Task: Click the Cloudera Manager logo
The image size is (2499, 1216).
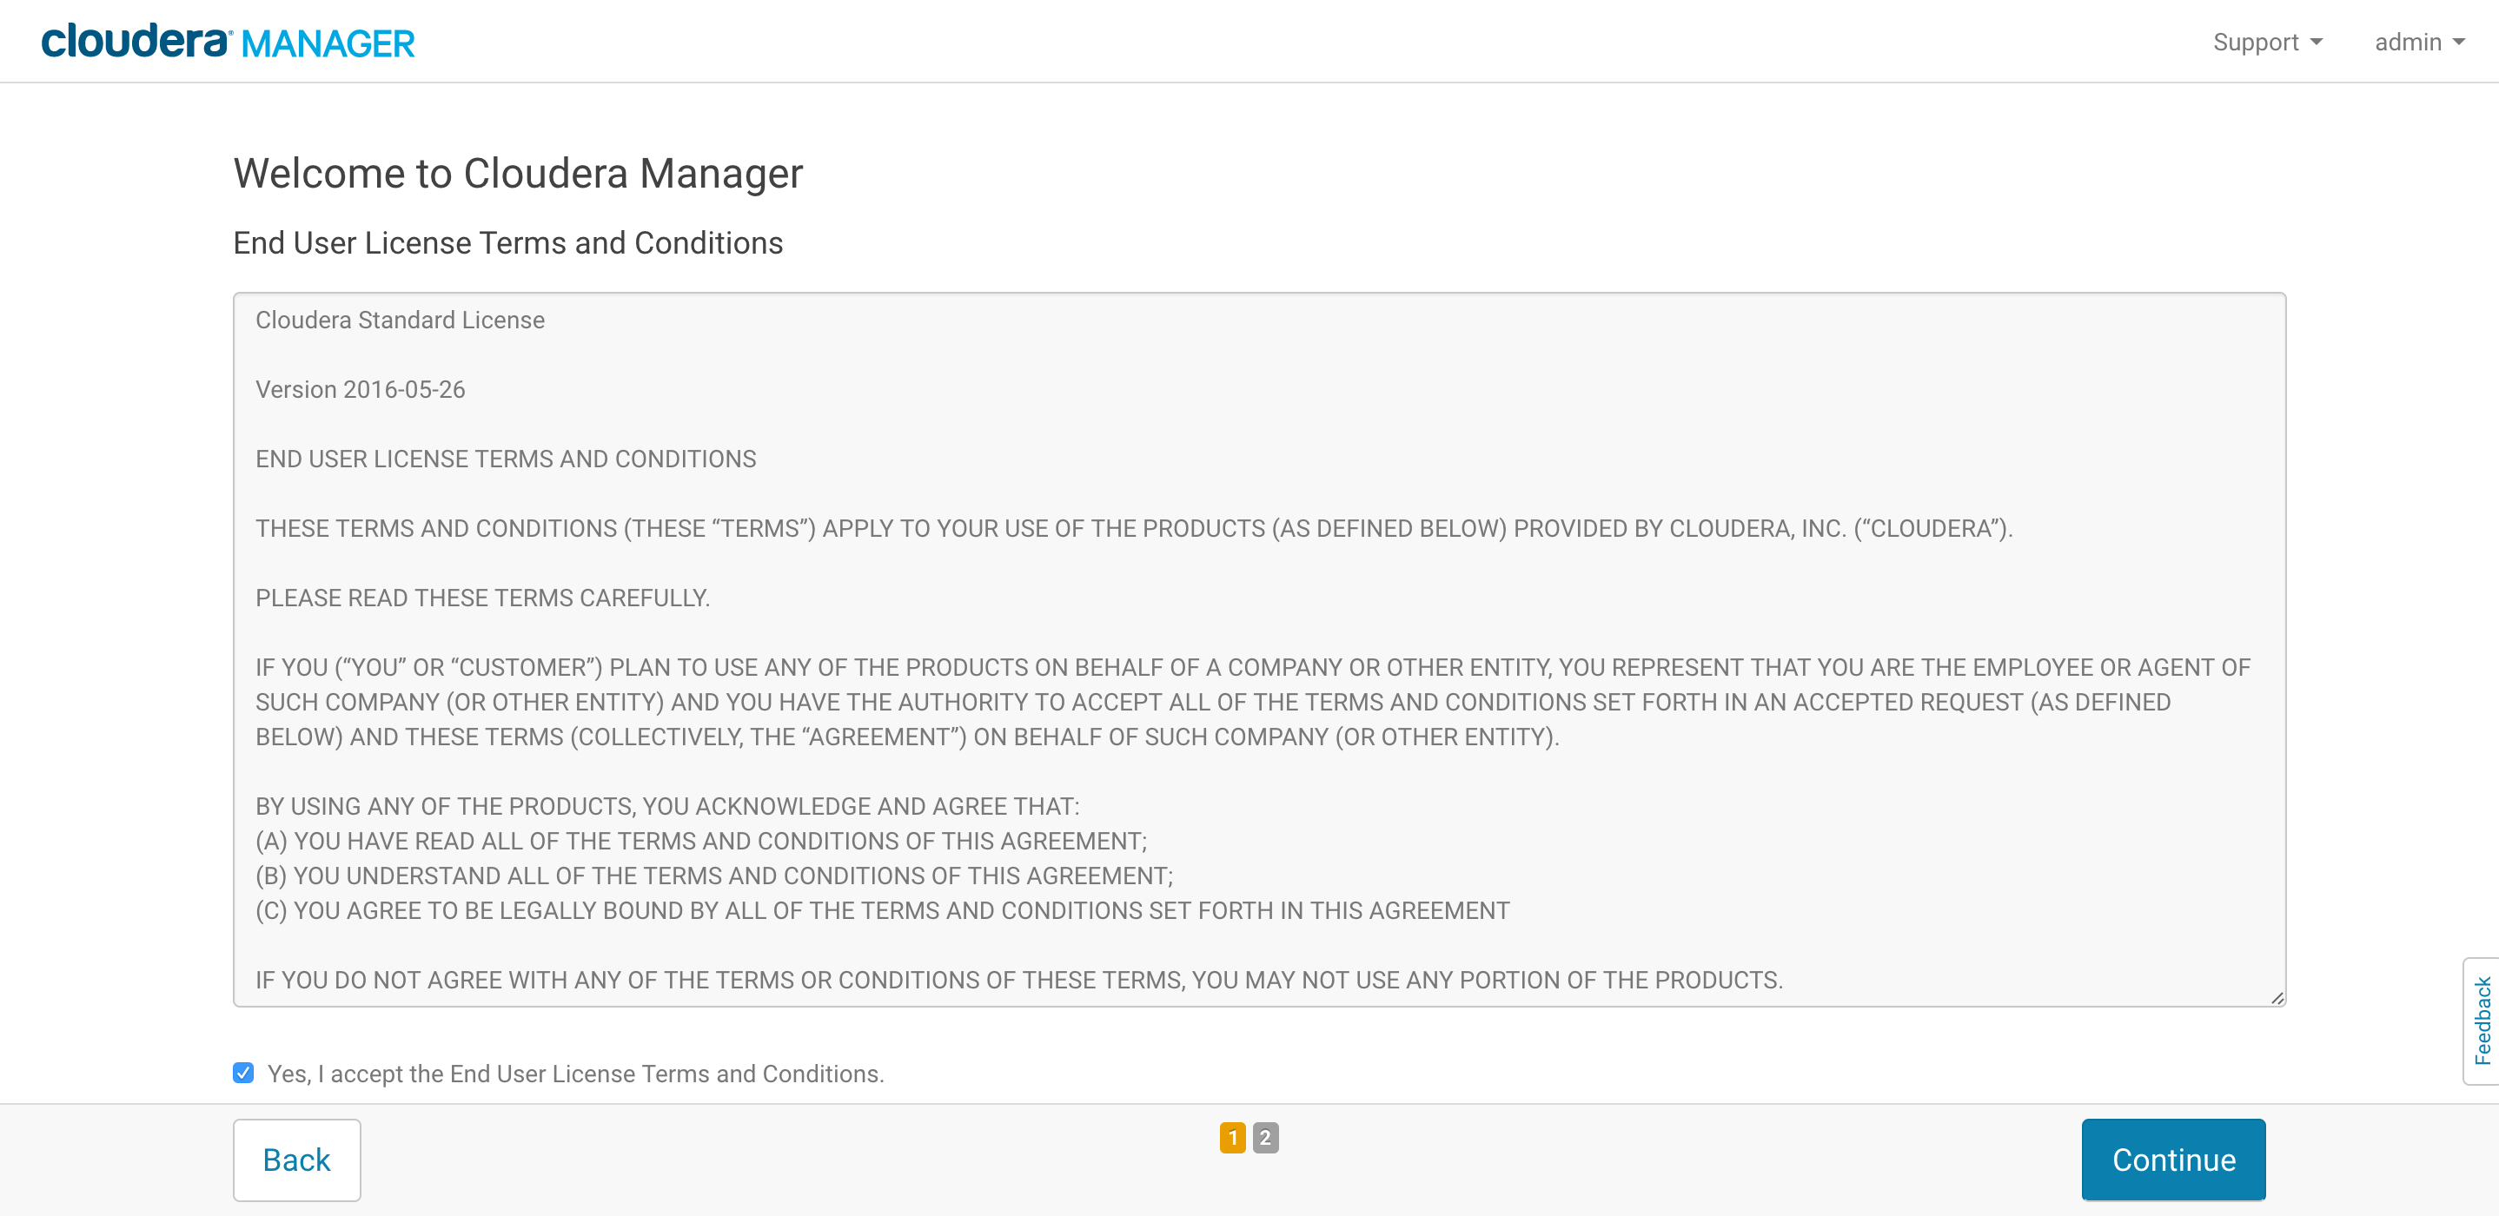Action: click(x=228, y=42)
